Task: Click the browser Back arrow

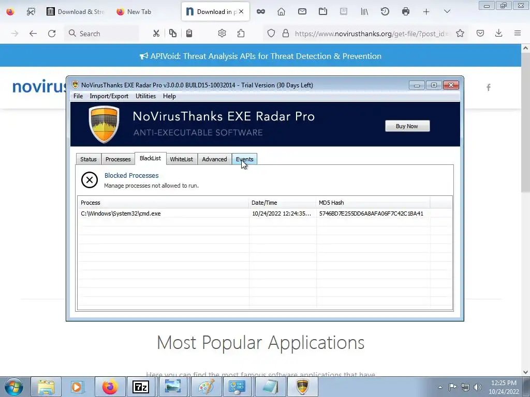Action: [33, 34]
